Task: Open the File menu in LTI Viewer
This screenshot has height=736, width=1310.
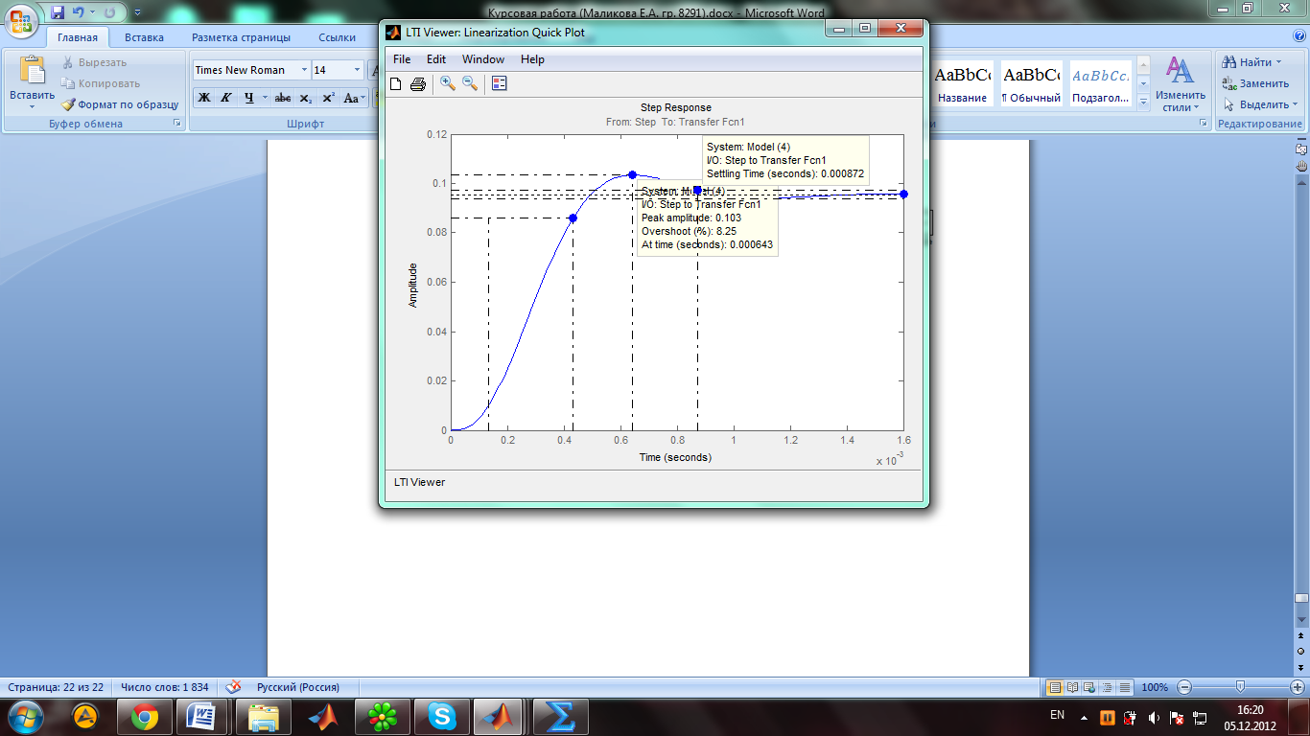Action: [x=402, y=59]
